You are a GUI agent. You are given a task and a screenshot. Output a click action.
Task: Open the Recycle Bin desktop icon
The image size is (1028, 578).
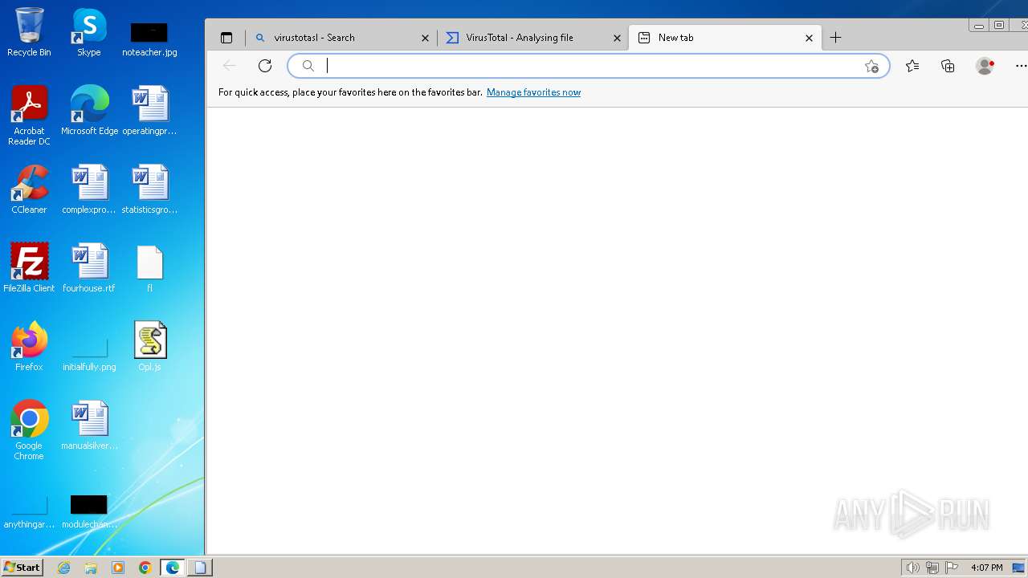pos(29,32)
